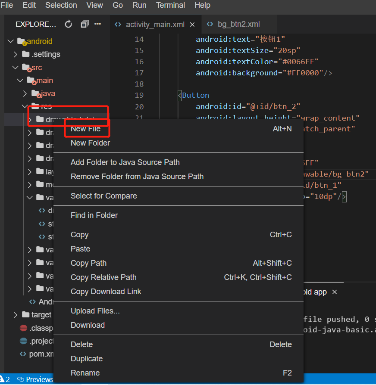
Task: Close the android app terminal tab
Action: tap(335, 292)
